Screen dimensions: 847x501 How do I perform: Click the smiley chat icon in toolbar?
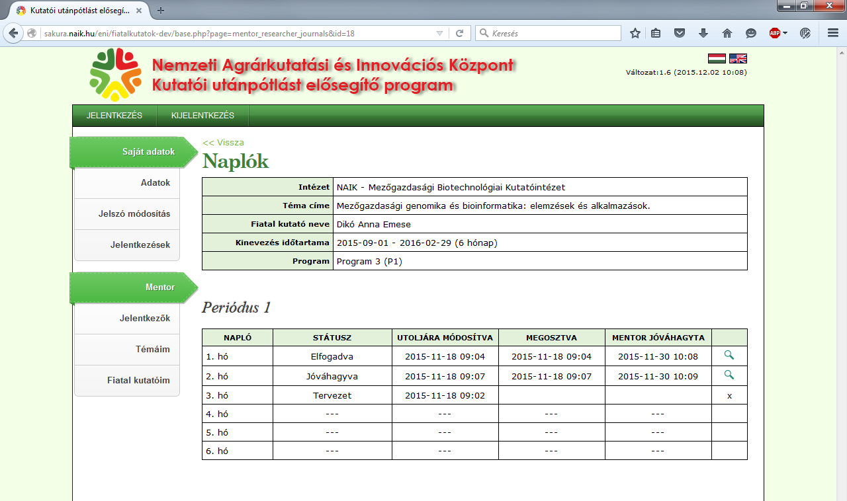751,33
